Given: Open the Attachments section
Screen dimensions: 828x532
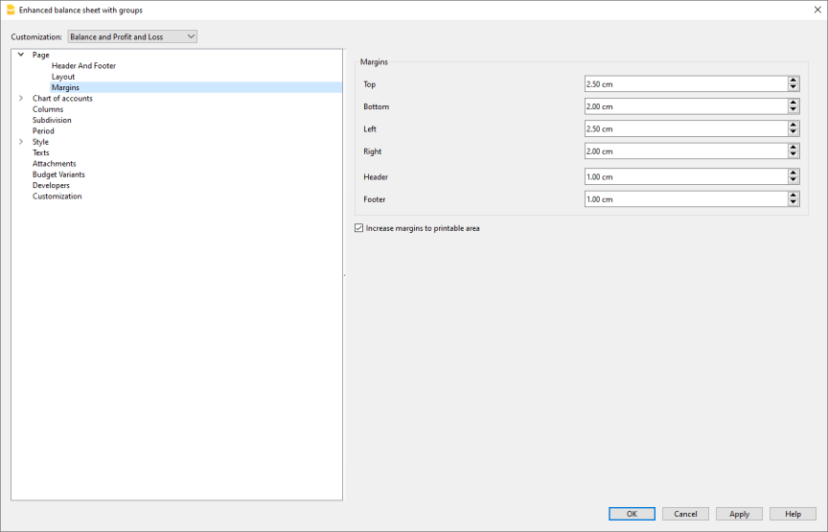Looking at the screenshot, I should click(x=54, y=164).
